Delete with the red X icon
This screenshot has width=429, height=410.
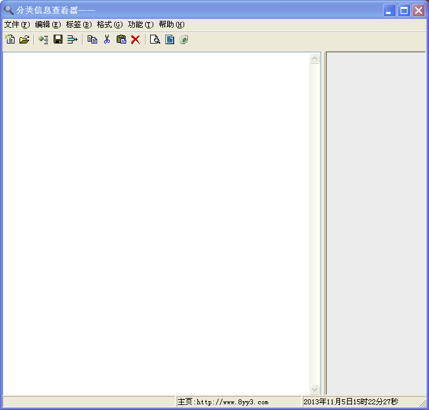[136, 39]
